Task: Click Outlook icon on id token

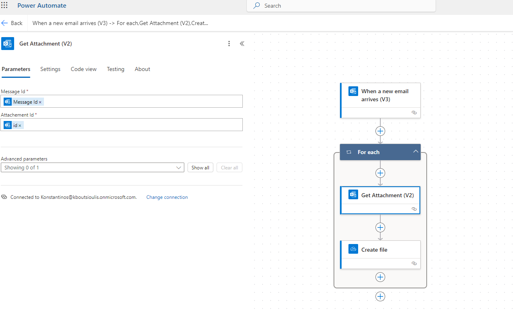Action: 8,125
